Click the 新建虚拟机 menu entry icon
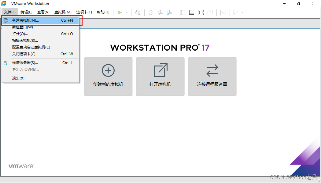 [6, 20]
